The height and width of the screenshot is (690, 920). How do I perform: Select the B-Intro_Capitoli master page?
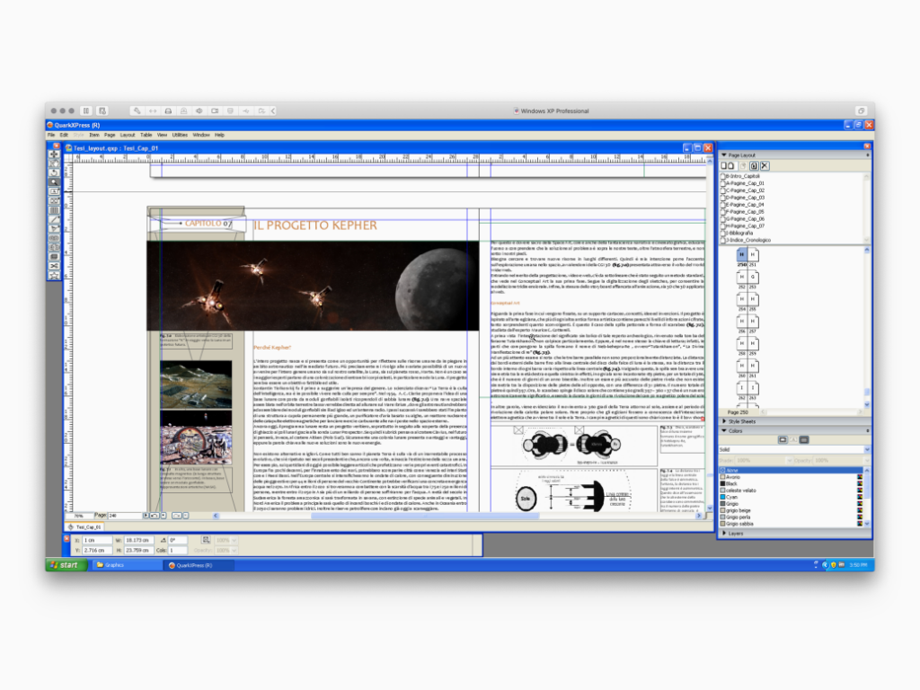pyautogui.click(x=740, y=176)
